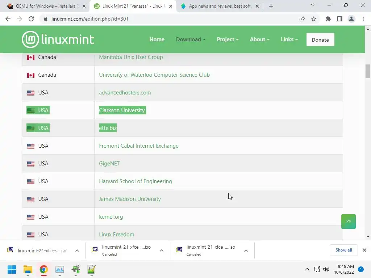
Task: Close the App news and reviews tab
Action: [x=257, y=6]
